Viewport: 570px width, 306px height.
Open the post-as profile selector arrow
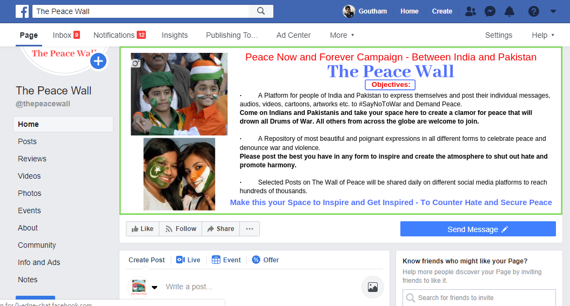click(x=155, y=288)
